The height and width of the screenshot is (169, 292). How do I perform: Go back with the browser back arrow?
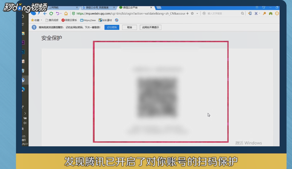coord(45,13)
